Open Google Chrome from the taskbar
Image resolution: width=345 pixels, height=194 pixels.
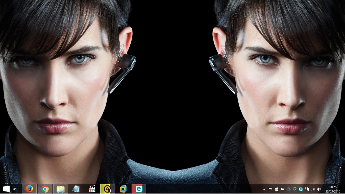45,189
